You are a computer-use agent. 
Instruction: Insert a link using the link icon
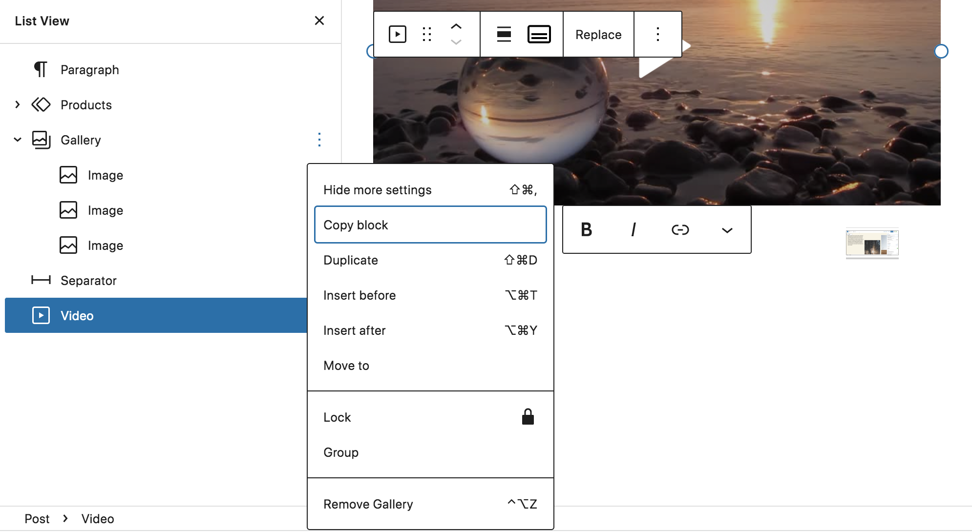click(680, 229)
